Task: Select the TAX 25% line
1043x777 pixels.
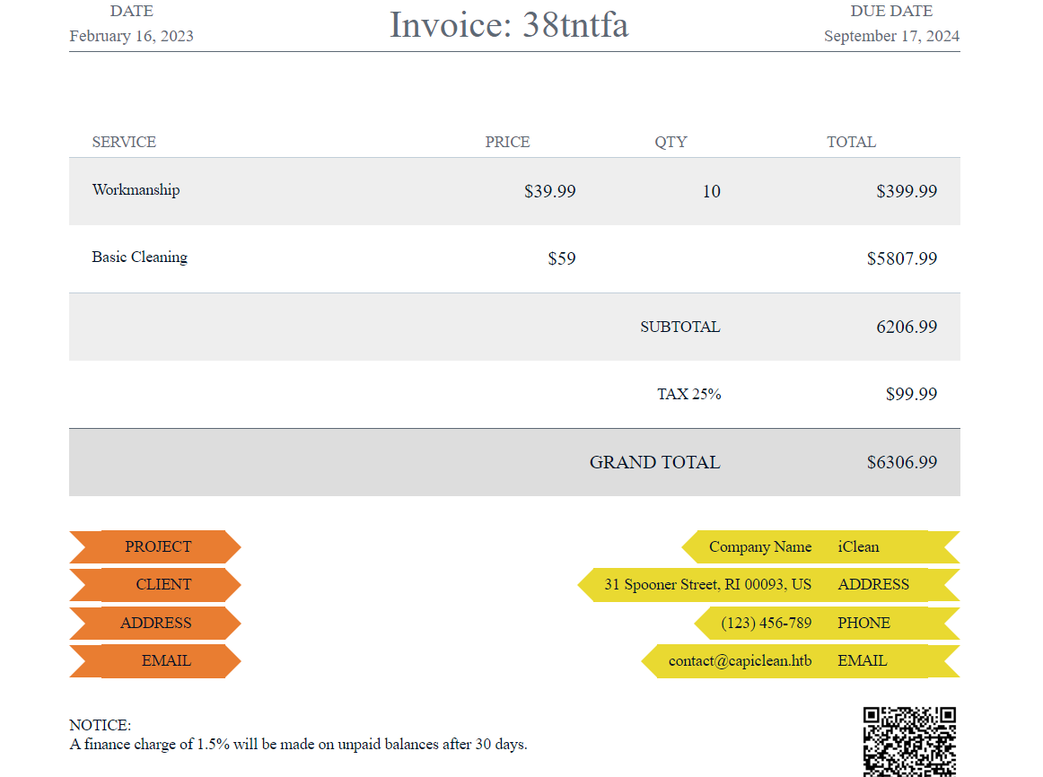Action: [x=689, y=394]
